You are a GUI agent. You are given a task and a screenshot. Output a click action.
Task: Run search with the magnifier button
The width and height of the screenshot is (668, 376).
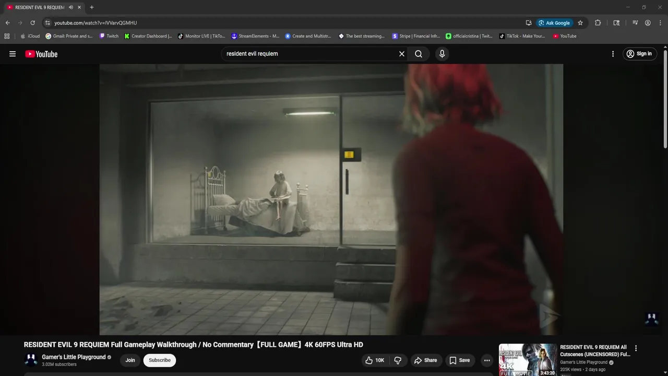point(419,54)
